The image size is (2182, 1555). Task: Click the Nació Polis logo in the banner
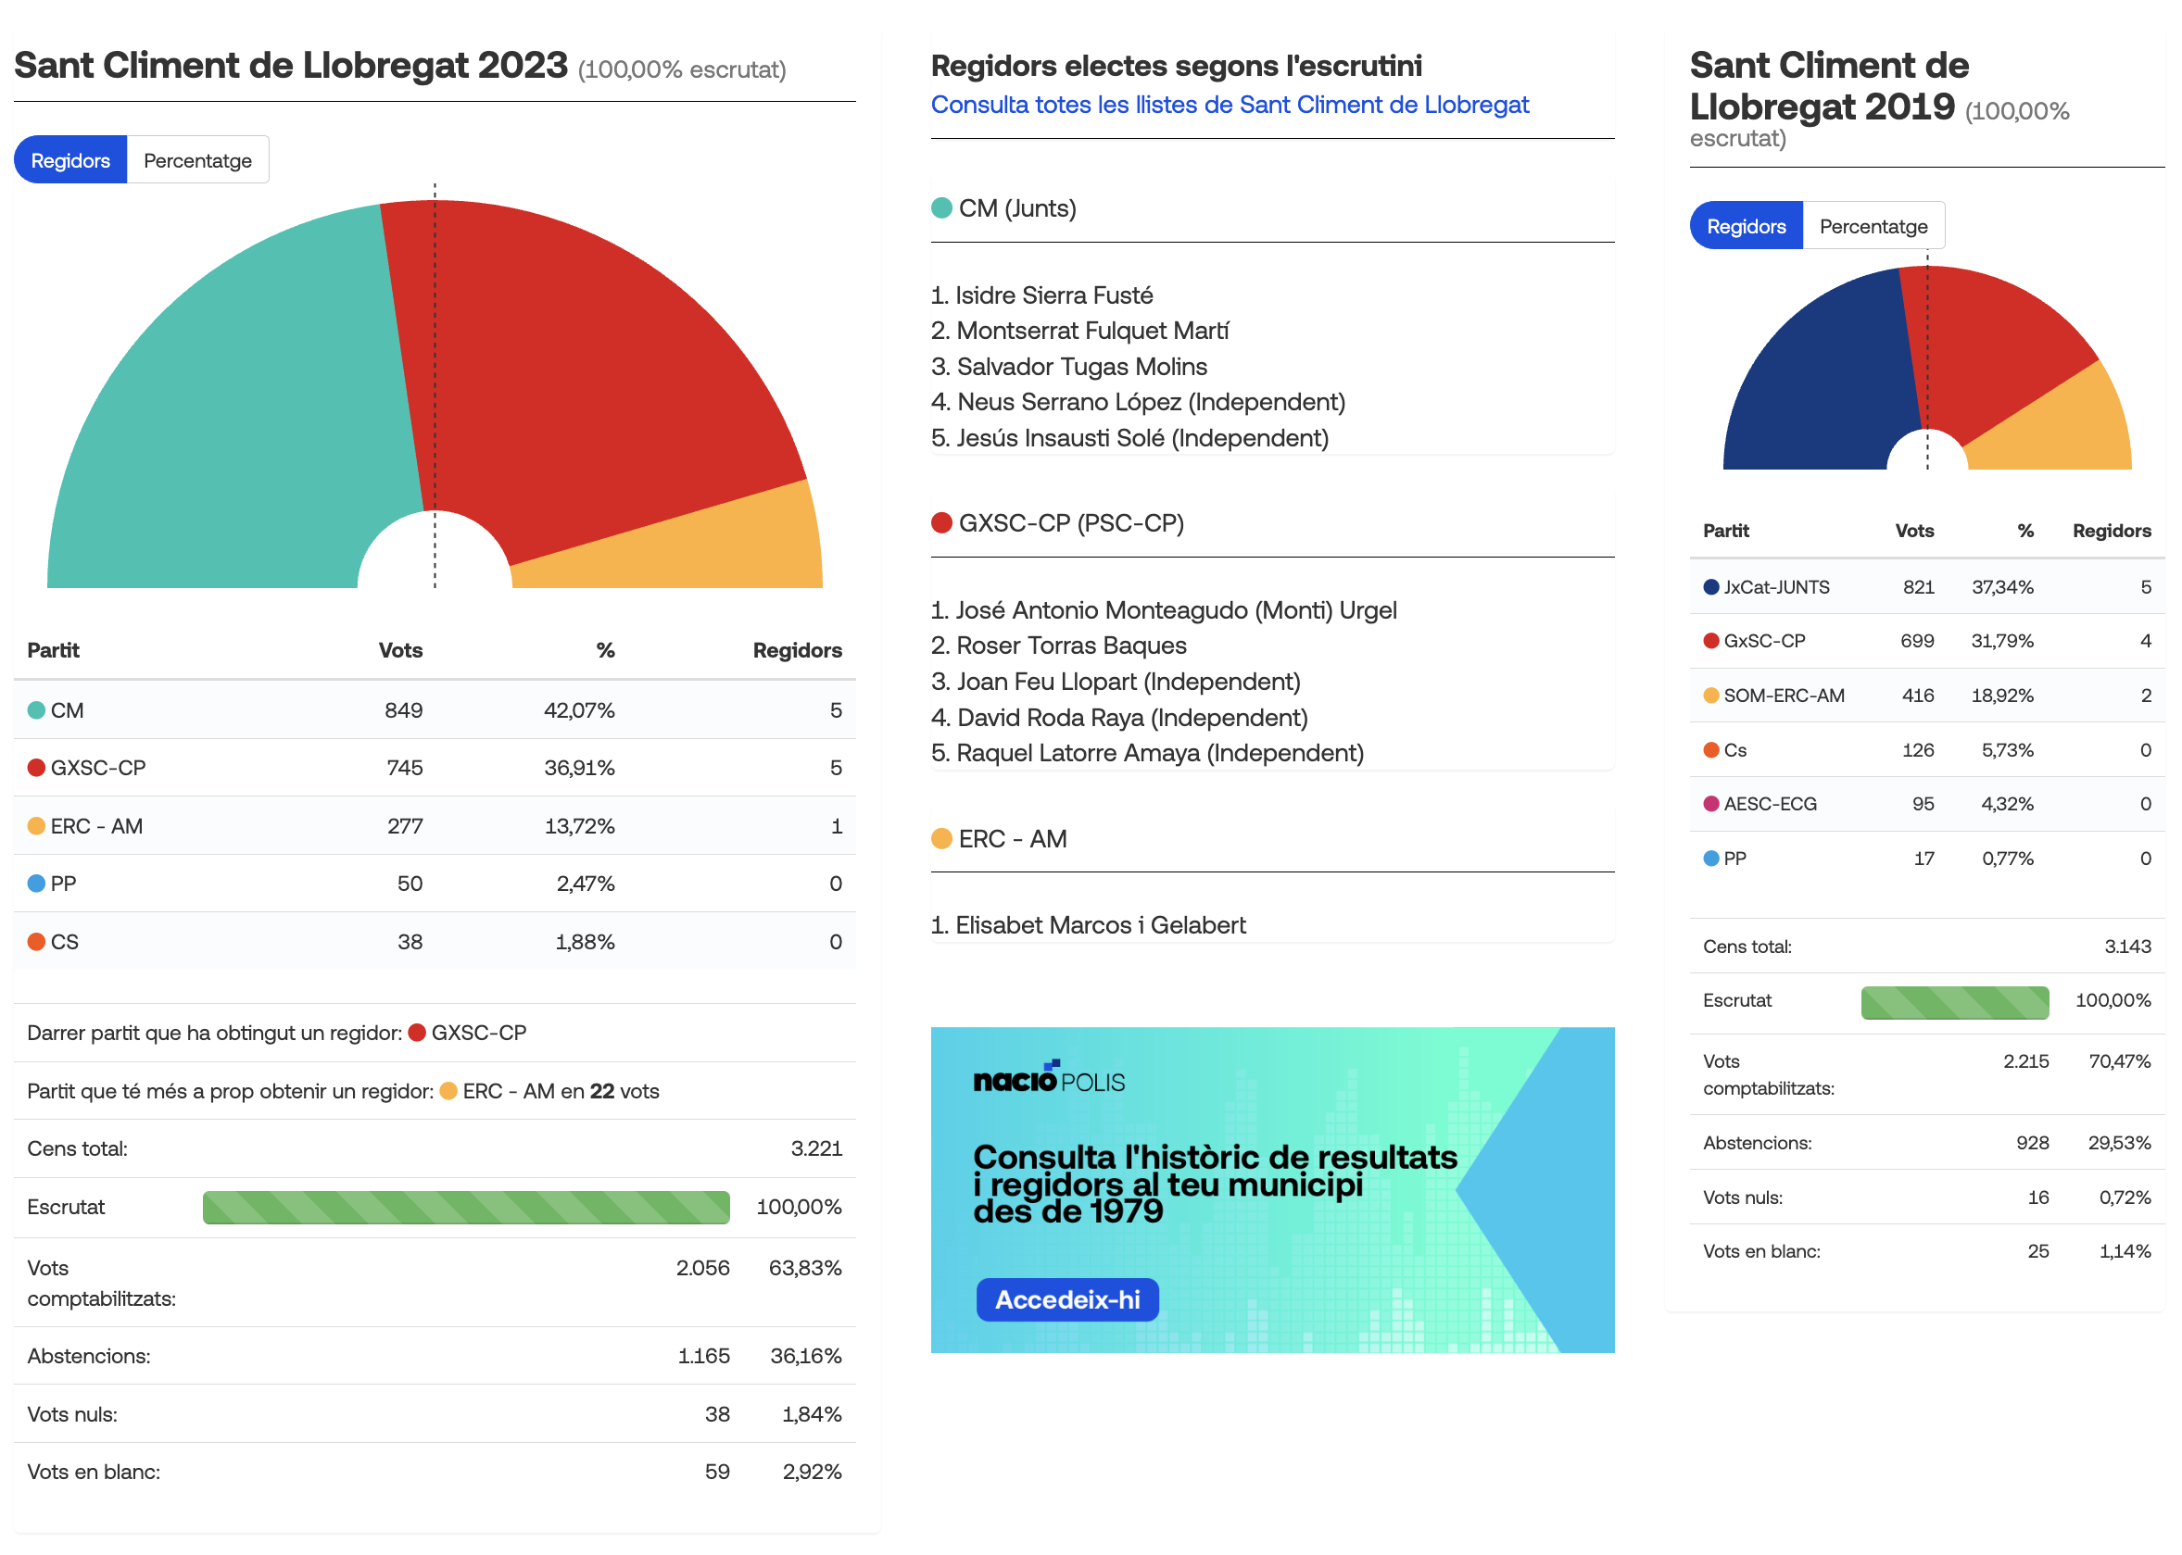[1049, 1078]
